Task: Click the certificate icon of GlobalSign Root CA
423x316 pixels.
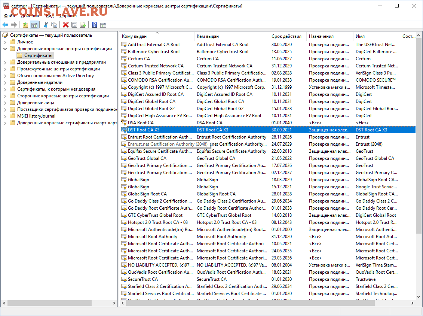Action: click(124, 194)
